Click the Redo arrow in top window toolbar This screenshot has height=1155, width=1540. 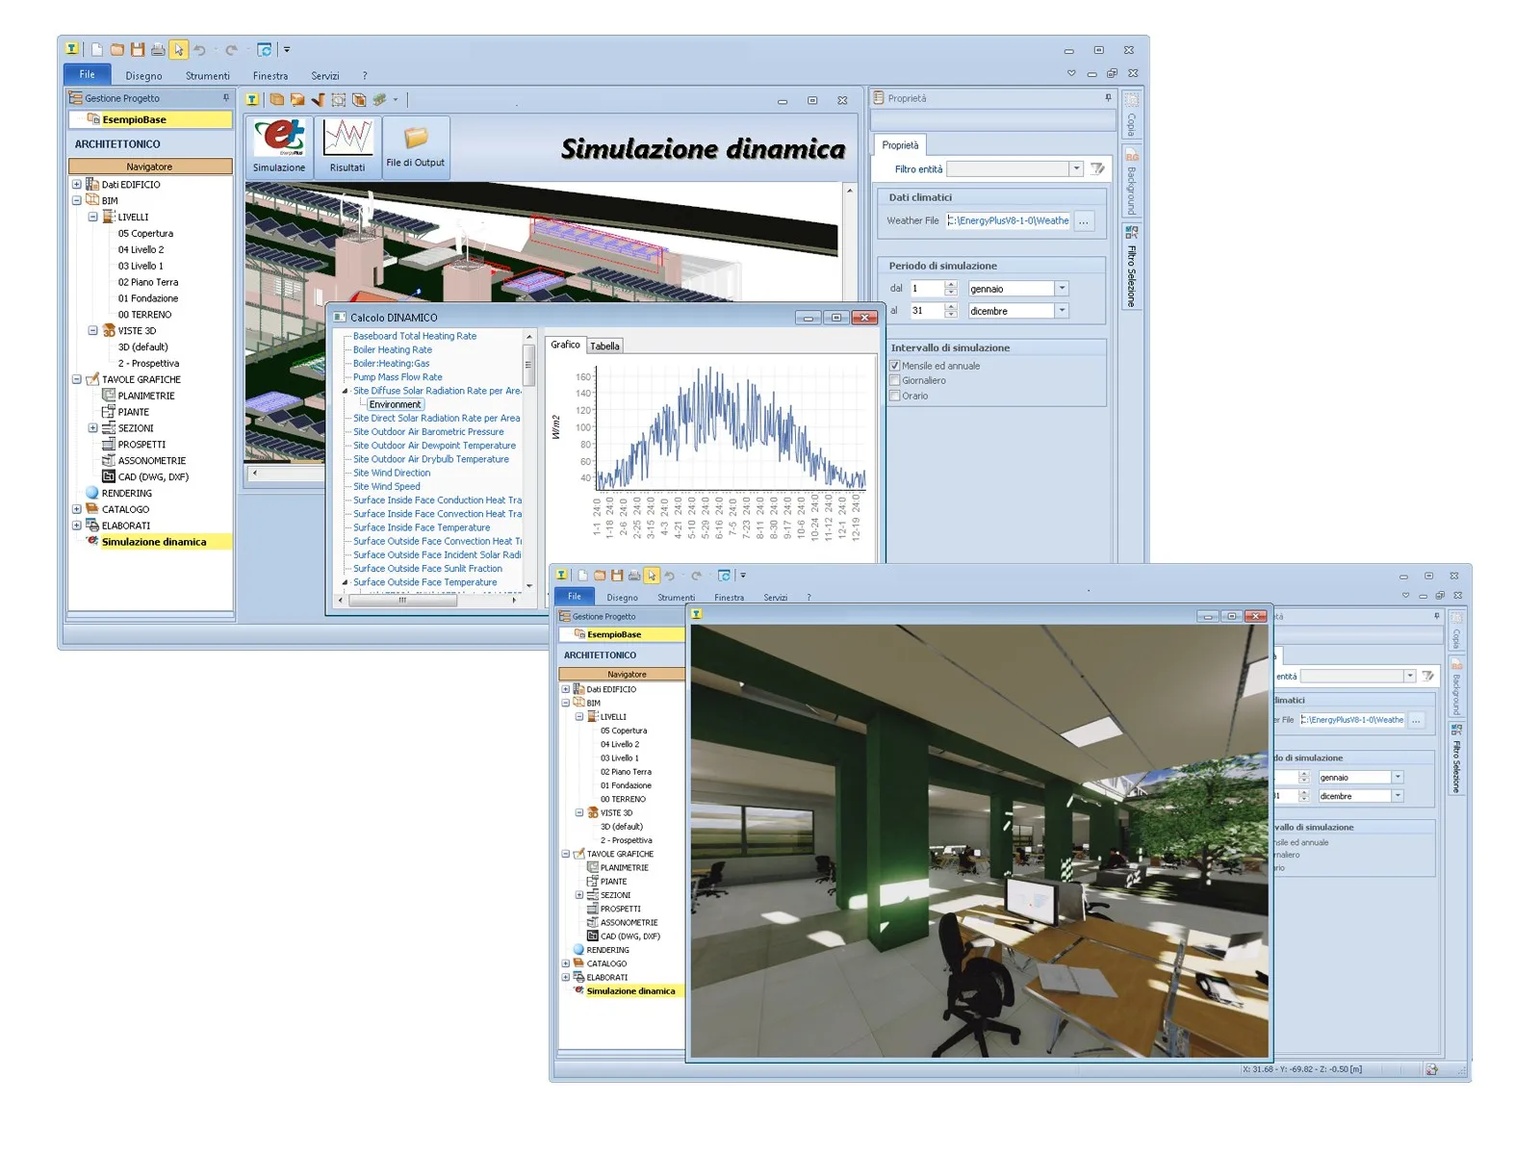(x=231, y=49)
